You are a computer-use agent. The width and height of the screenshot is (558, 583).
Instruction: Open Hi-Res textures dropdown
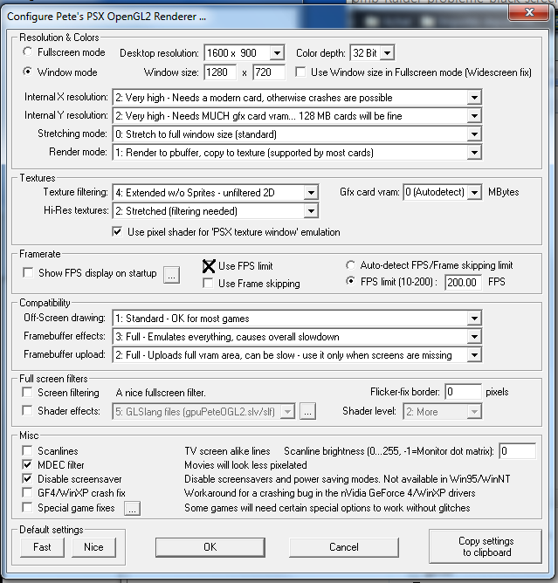click(x=216, y=211)
